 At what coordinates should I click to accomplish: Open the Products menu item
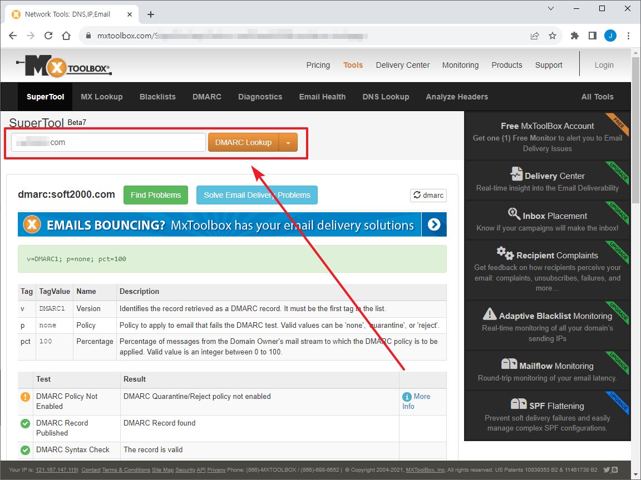point(507,65)
